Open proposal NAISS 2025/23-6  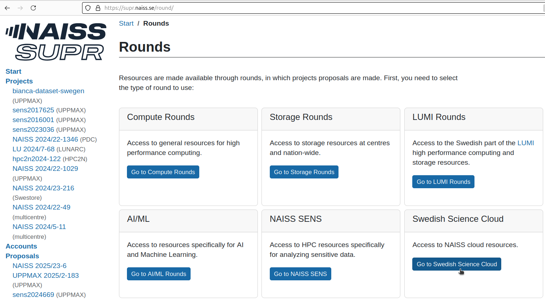tap(39, 266)
